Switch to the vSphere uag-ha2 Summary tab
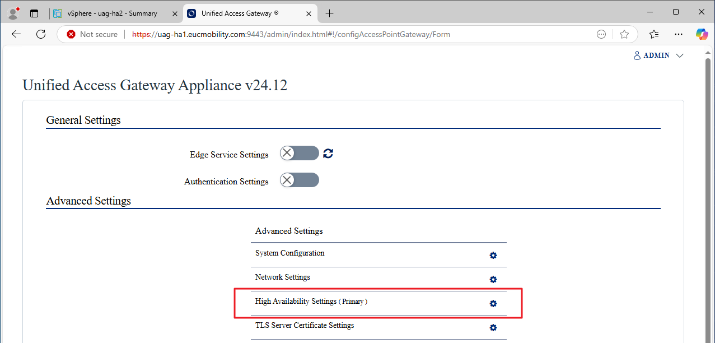Viewport: 715px width, 343px height. click(x=112, y=12)
